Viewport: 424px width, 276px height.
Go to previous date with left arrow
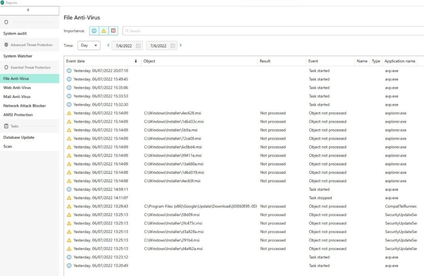(x=108, y=46)
